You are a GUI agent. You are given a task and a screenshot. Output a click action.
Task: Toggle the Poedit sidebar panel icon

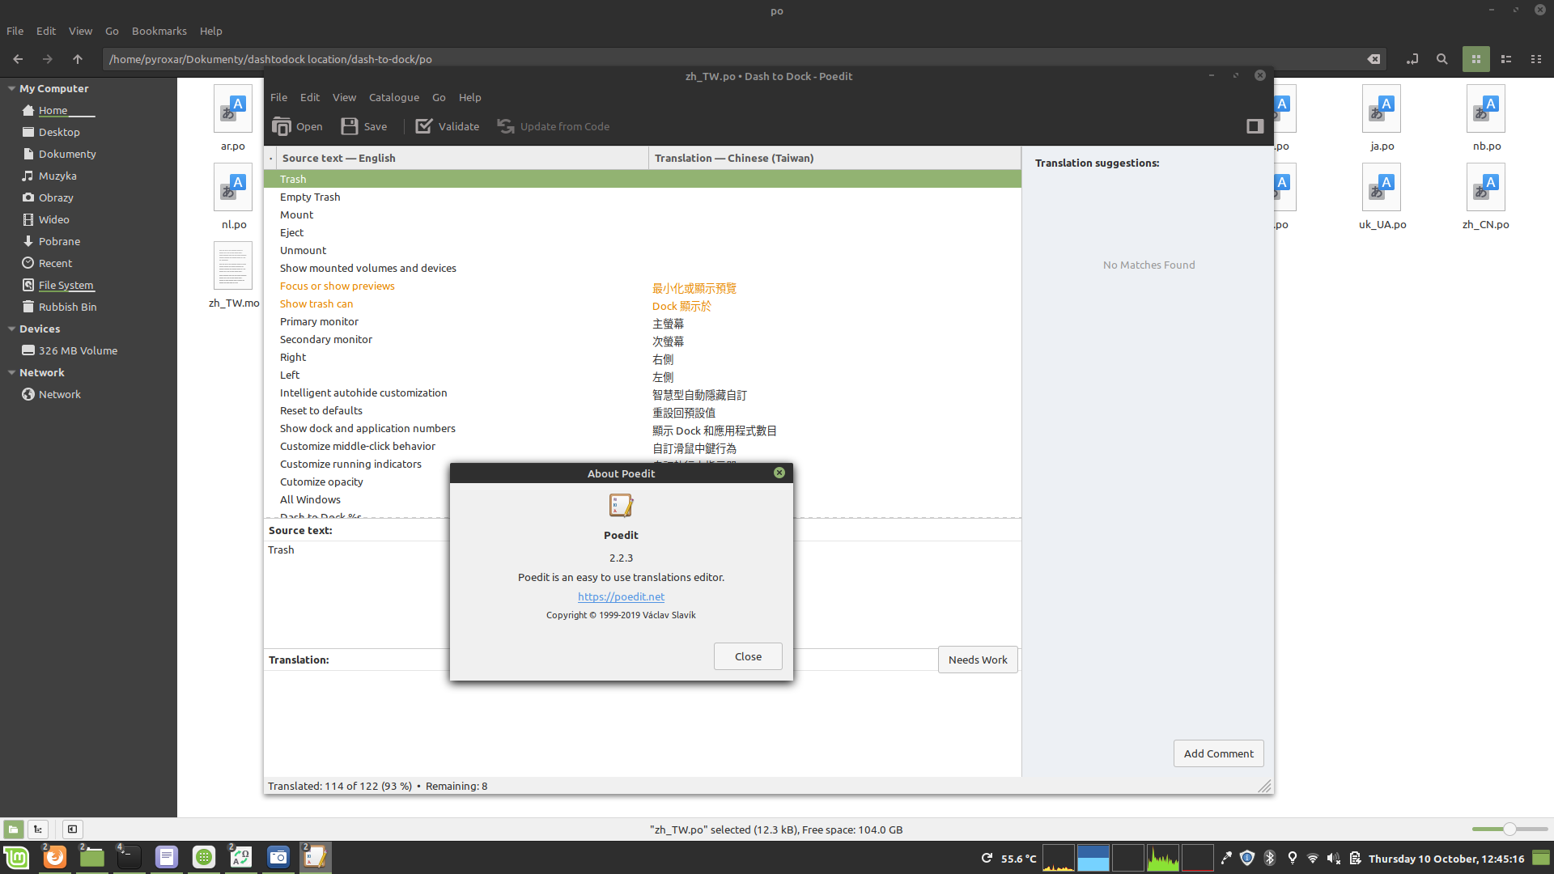(1255, 126)
